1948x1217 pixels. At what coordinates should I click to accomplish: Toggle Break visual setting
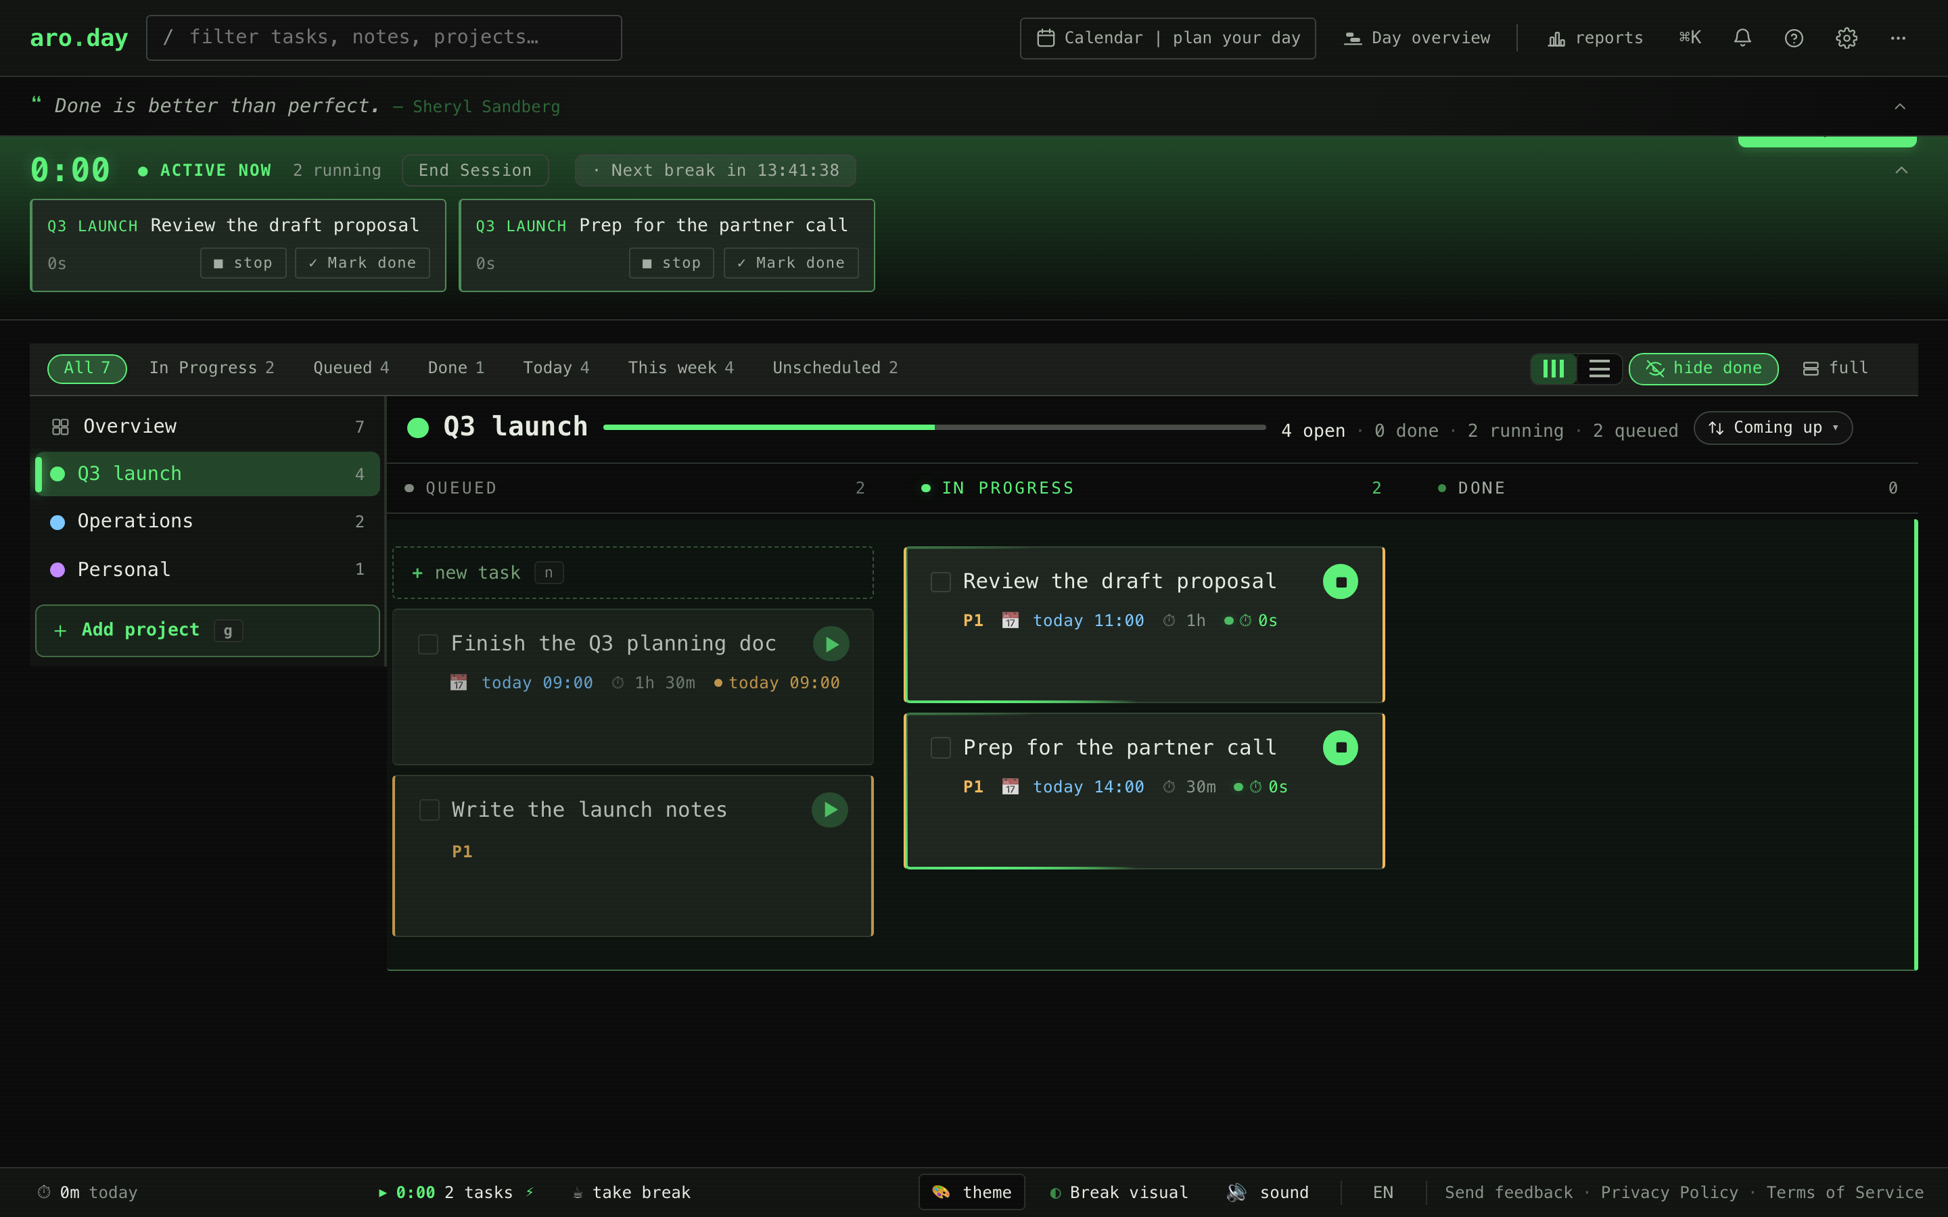coord(1119,1192)
